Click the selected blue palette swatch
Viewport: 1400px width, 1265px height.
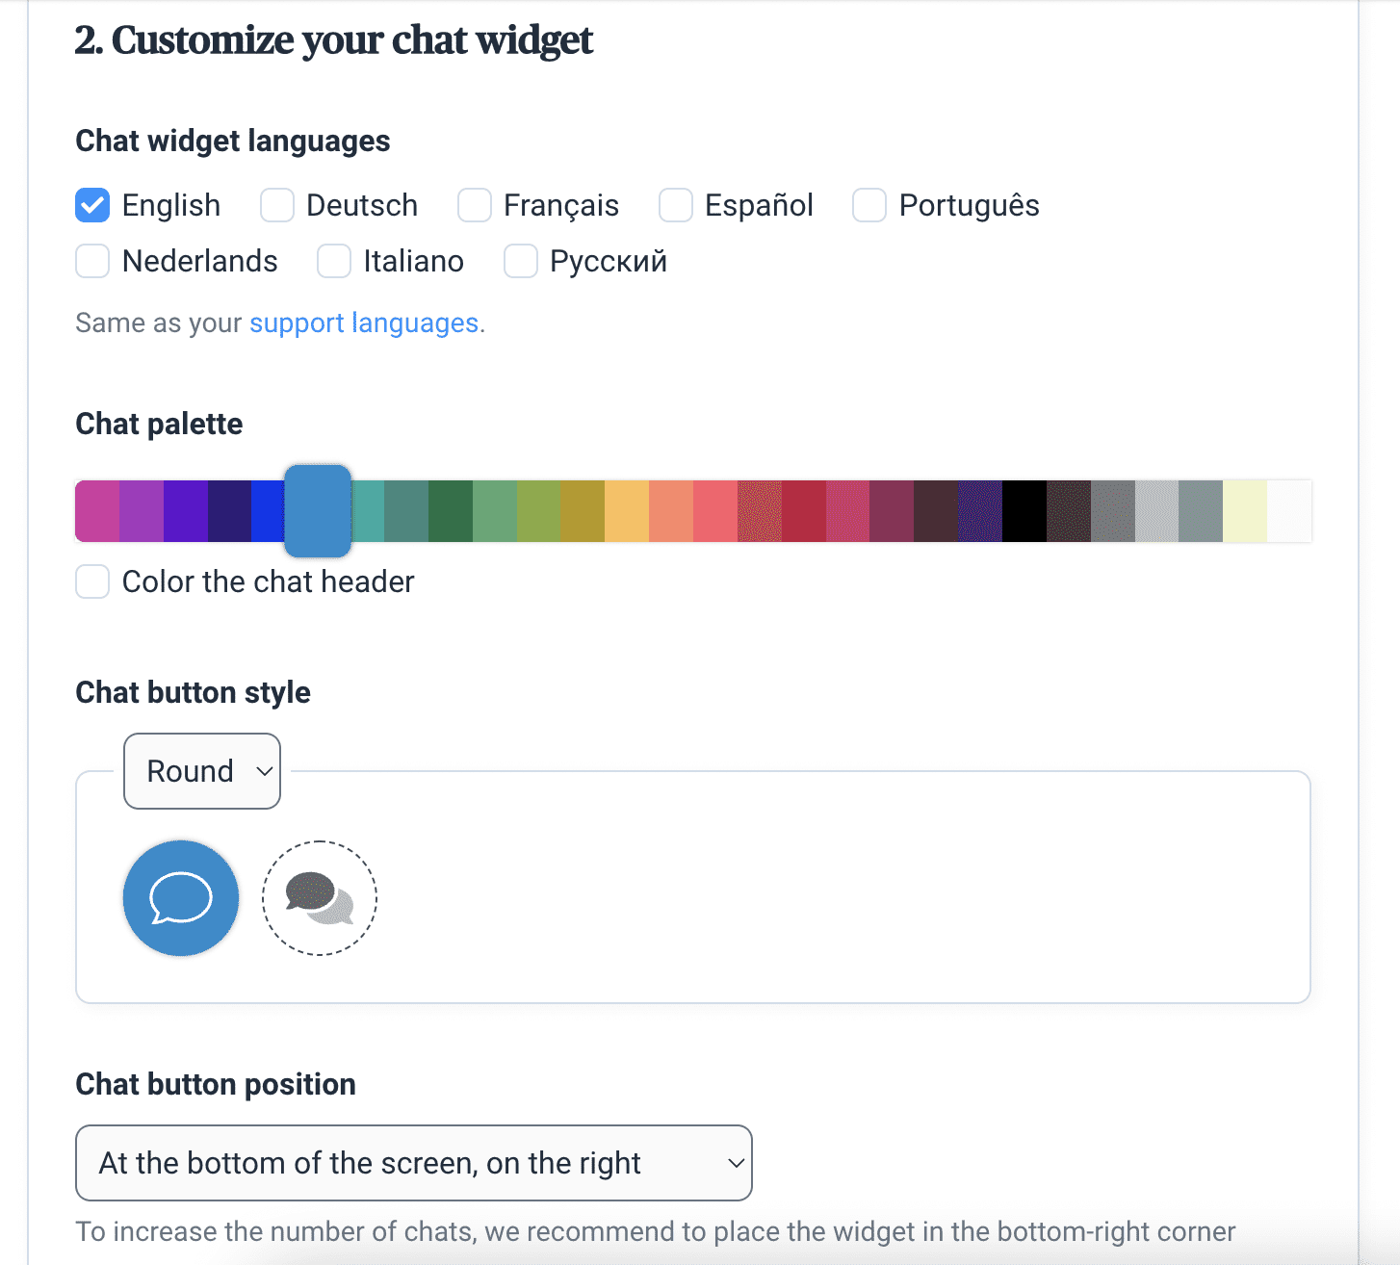pos(318,511)
